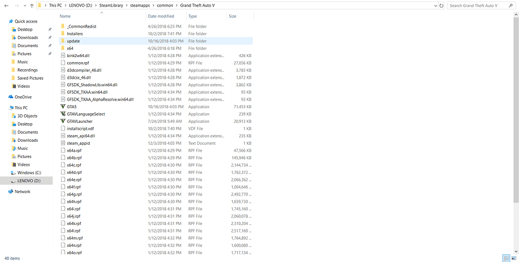The image size is (519, 262).
Task: Select the installscript.vdf file icon
Action: click(x=63, y=128)
